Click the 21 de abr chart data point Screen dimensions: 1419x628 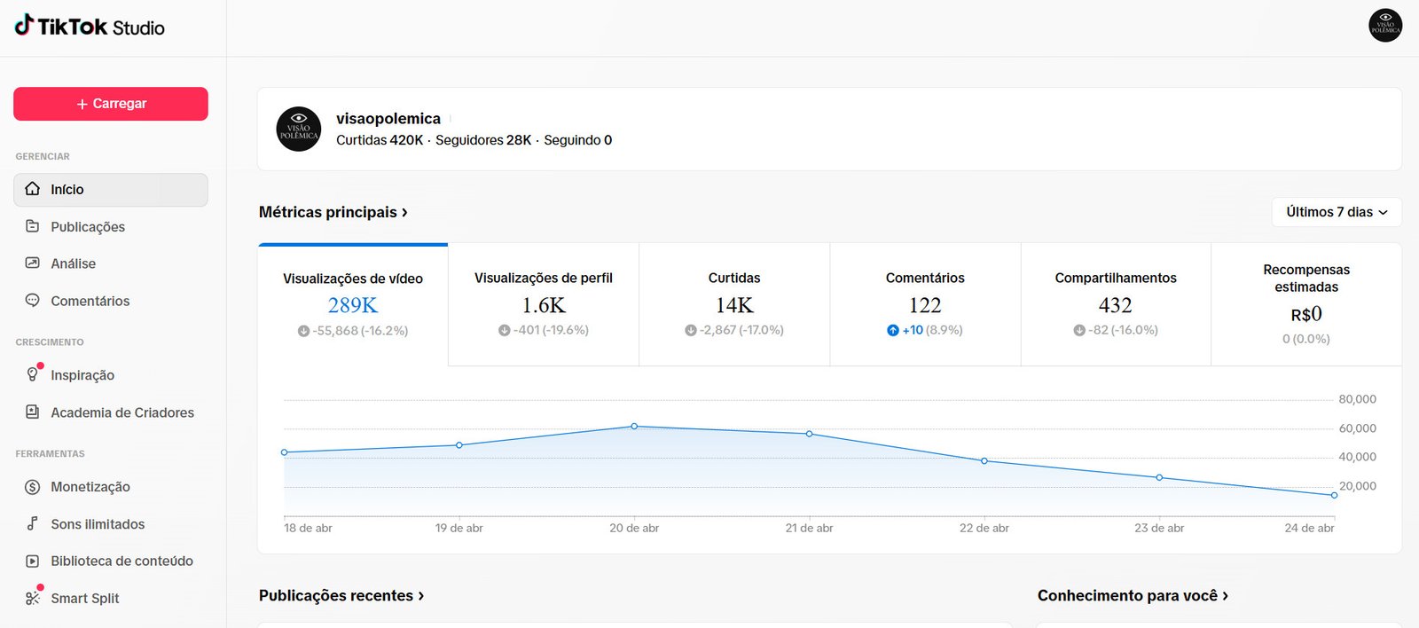pyautogui.click(x=810, y=434)
